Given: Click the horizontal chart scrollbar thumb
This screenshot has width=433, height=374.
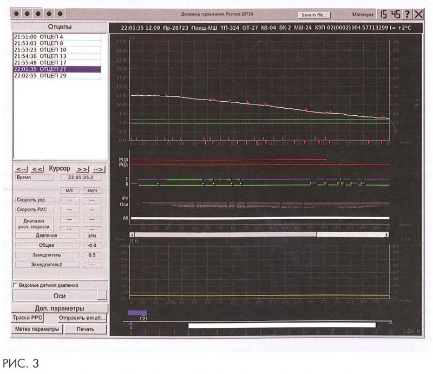Looking at the screenshot, I should (226, 235).
